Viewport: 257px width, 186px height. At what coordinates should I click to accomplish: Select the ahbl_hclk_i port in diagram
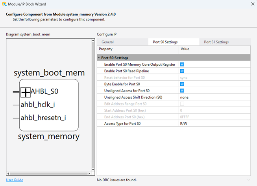pos(38,105)
